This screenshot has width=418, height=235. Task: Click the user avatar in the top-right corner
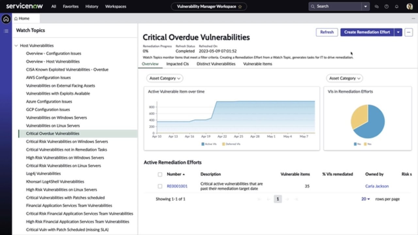pyautogui.click(x=409, y=6)
